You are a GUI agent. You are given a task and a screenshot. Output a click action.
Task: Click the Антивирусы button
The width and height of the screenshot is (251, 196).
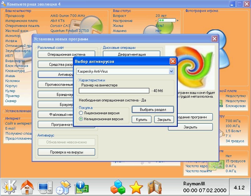click(55, 75)
